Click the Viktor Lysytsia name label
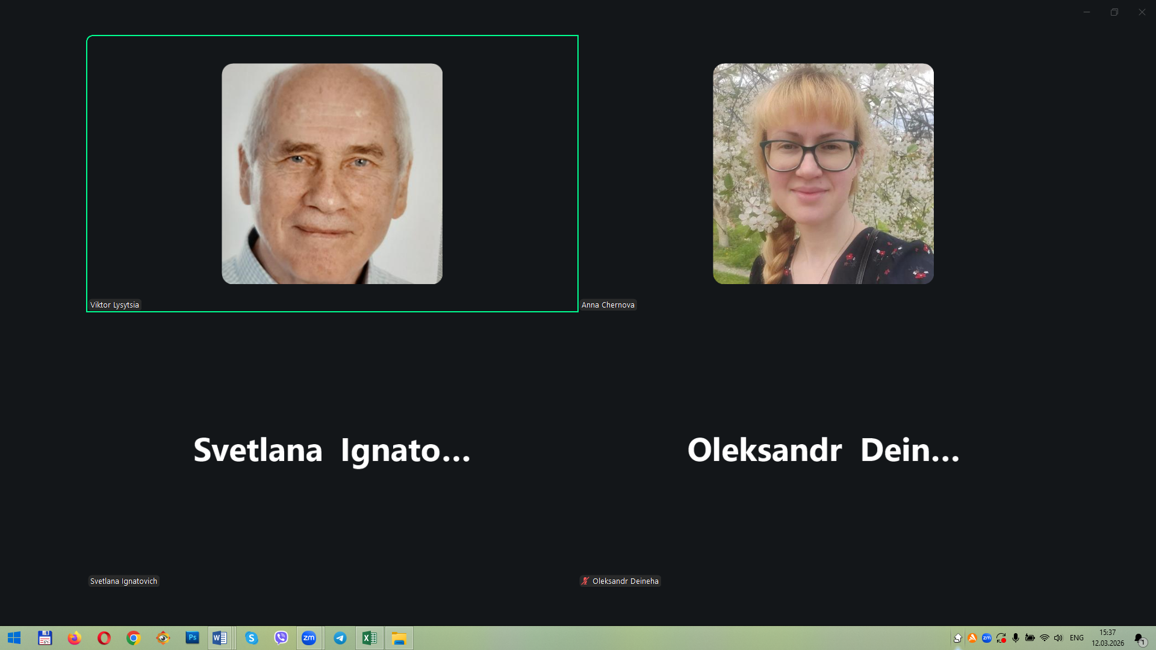 click(x=114, y=305)
